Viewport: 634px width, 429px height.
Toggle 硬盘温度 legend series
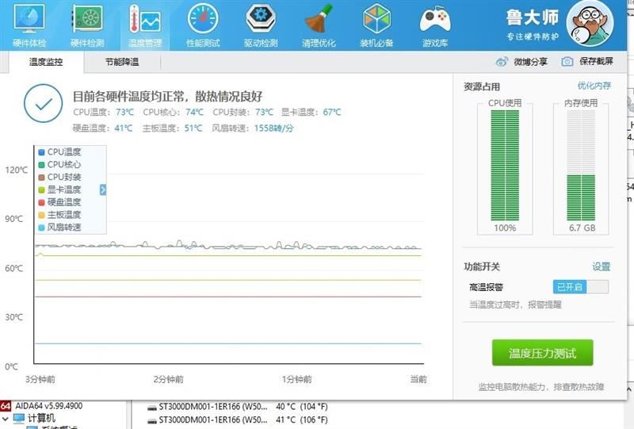click(x=60, y=202)
